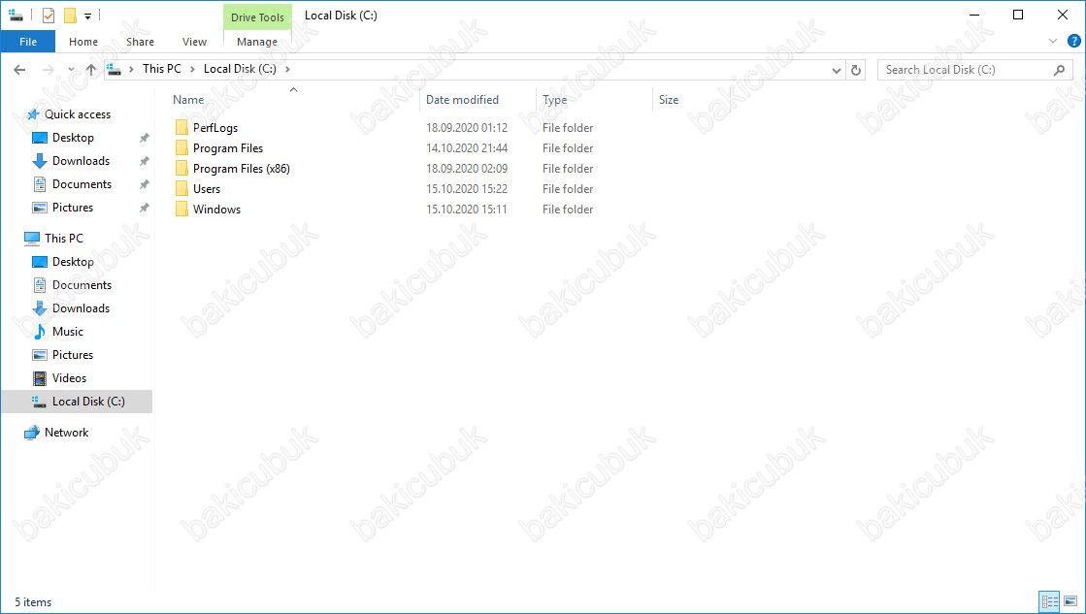Click the pin icon next to Downloads
Image resolution: width=1086 pixels, height=614 pixels.
pyautogui.click(x=144, y=161)
